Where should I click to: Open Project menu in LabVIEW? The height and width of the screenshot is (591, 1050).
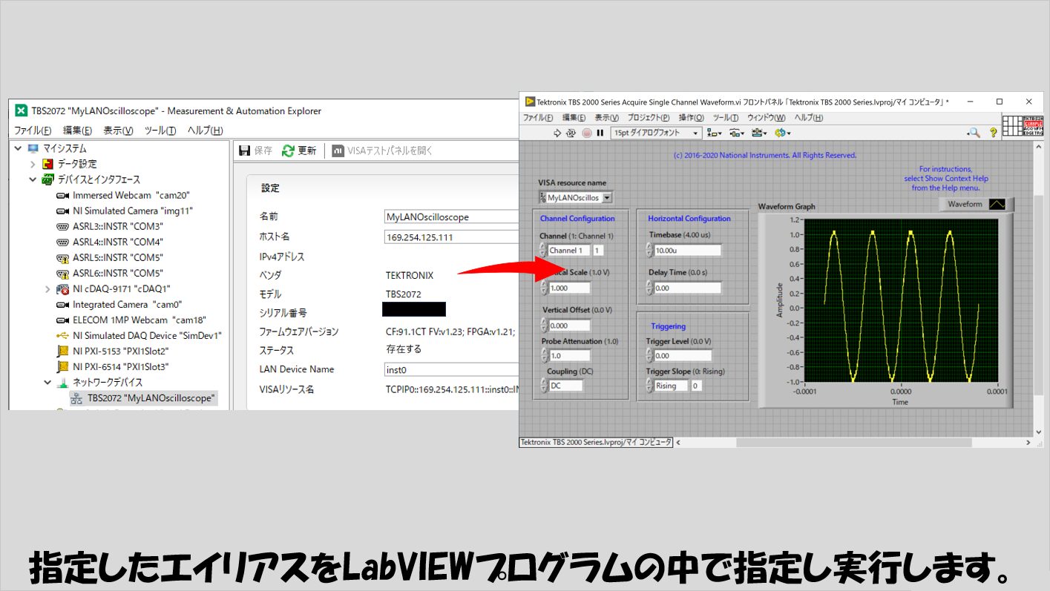pyautogui.click(x=649, y=118)
